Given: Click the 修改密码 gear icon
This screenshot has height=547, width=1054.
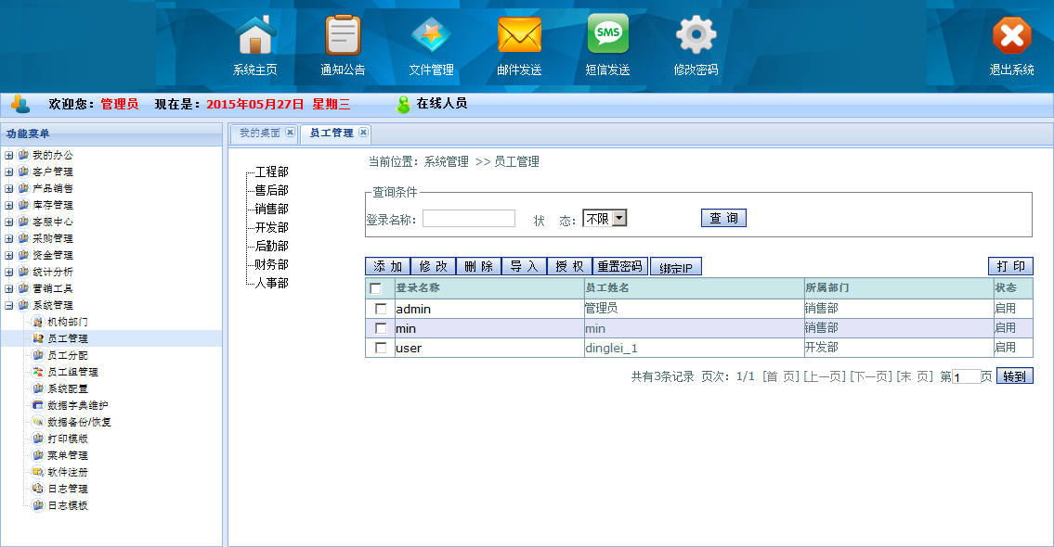Looking at the screenshot, I should pyautogui.click(x=696, y=37).
